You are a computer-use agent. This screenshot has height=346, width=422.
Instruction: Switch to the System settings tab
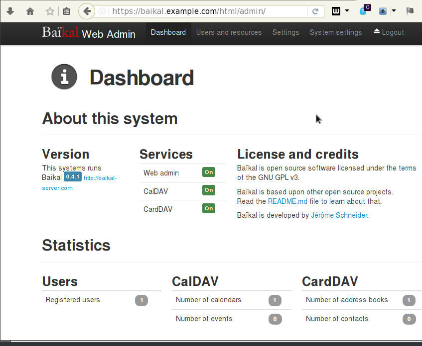click(335, 32)
